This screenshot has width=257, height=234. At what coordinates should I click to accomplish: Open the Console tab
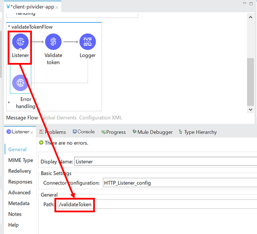point(84,132)
